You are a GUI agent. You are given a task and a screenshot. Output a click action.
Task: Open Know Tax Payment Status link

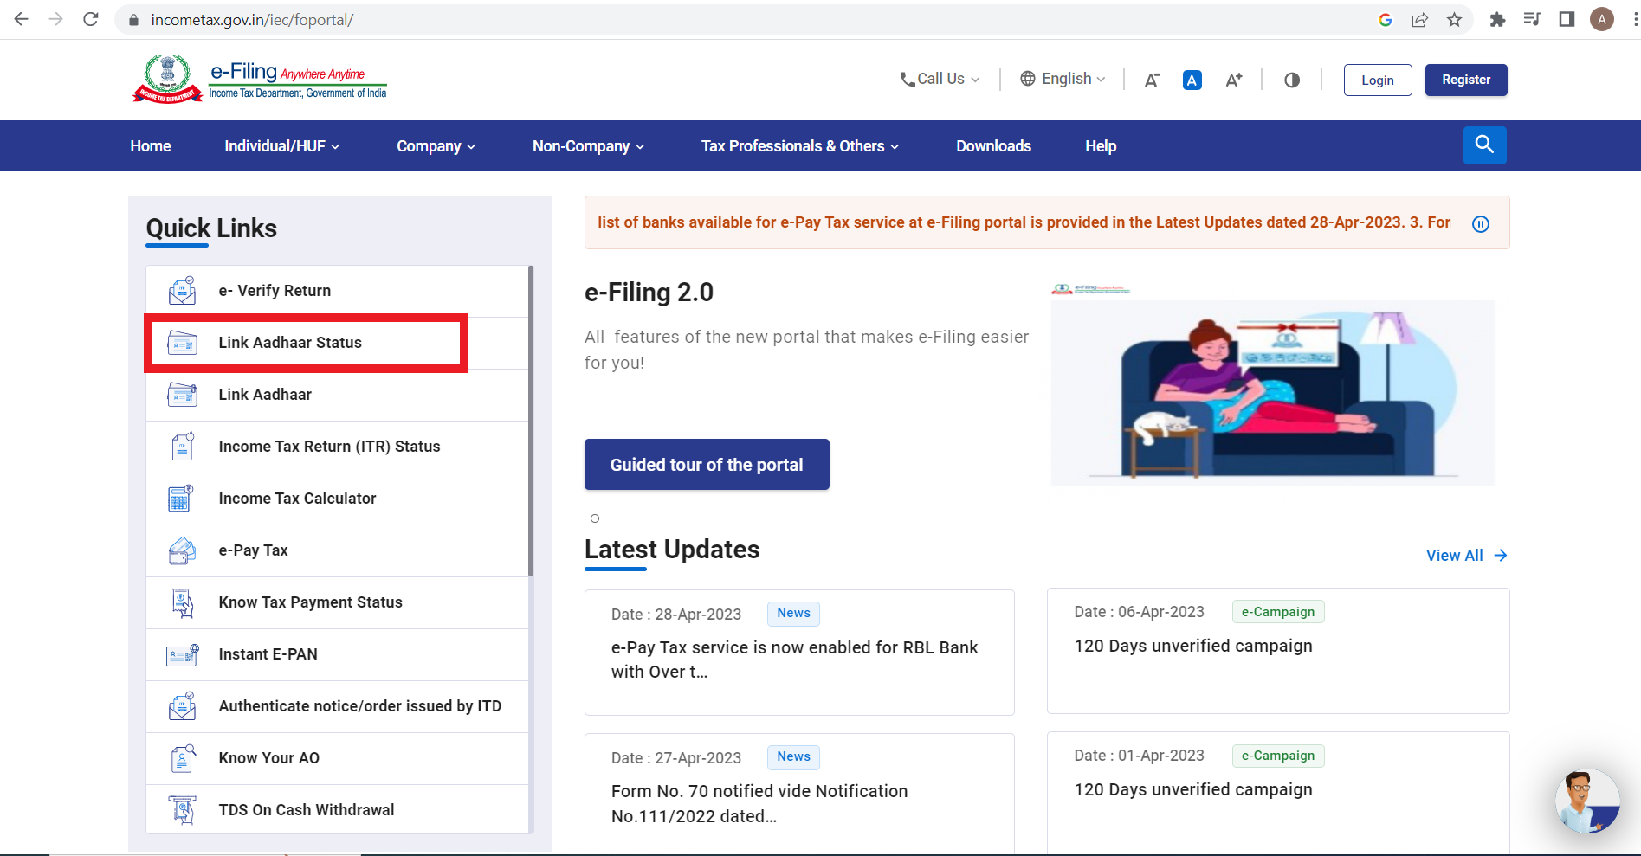click(337, 602)
